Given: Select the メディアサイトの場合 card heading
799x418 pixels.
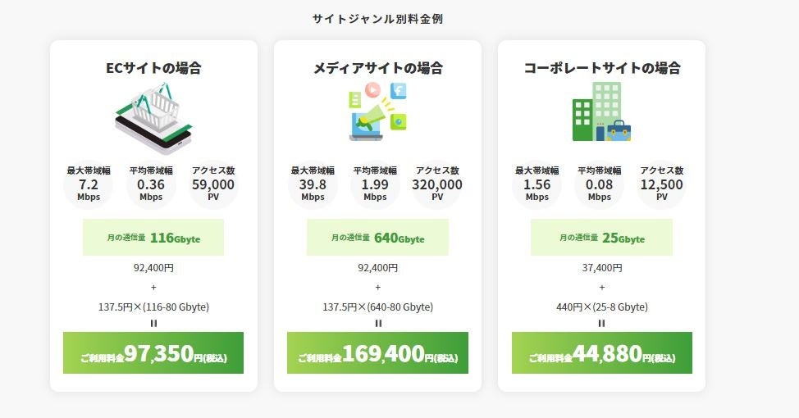Looking at the screenshot, I should click(377, 68).
